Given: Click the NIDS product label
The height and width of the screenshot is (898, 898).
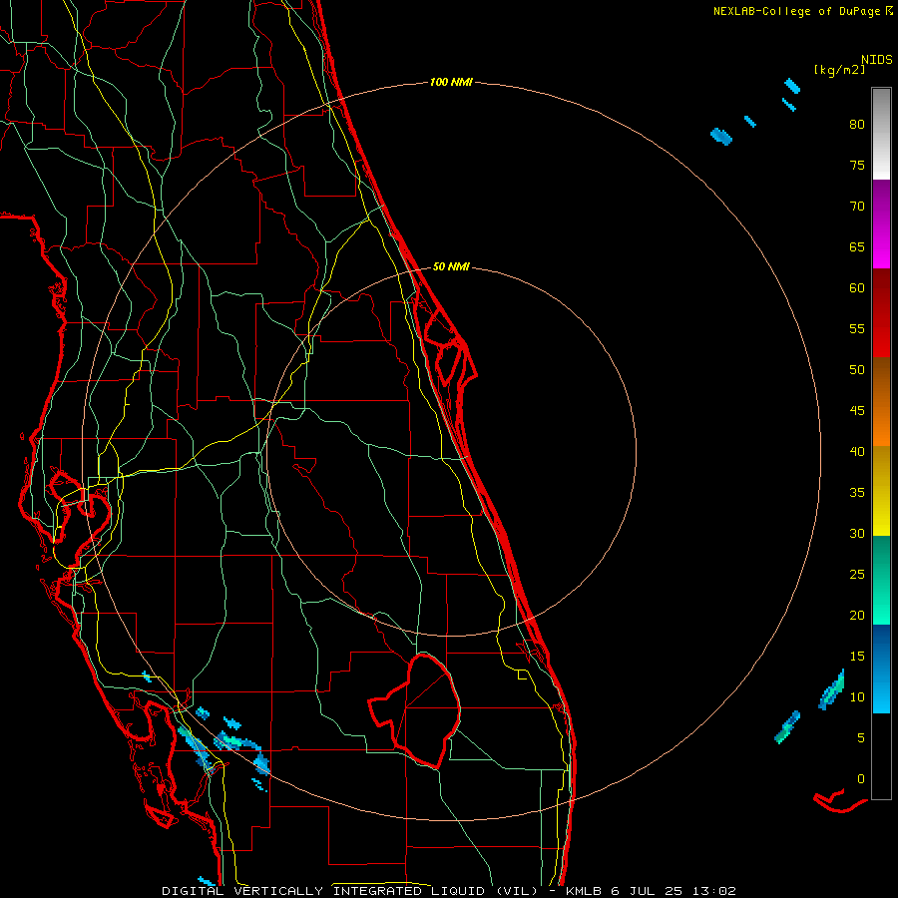Looking at the screenshot, I should click(876, 60).
